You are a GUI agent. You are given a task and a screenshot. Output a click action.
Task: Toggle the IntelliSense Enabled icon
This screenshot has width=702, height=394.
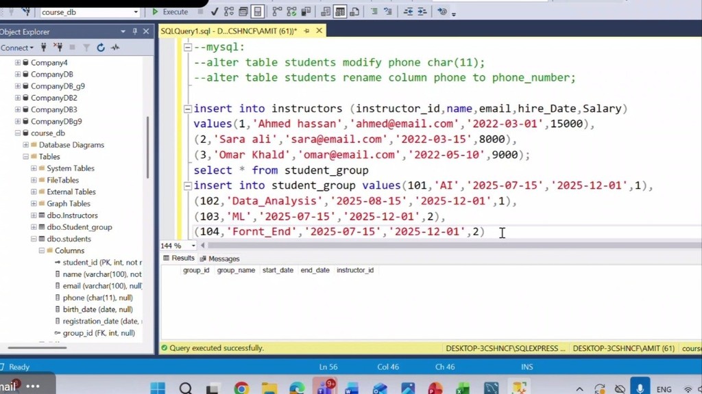click(x=258, y=12)
